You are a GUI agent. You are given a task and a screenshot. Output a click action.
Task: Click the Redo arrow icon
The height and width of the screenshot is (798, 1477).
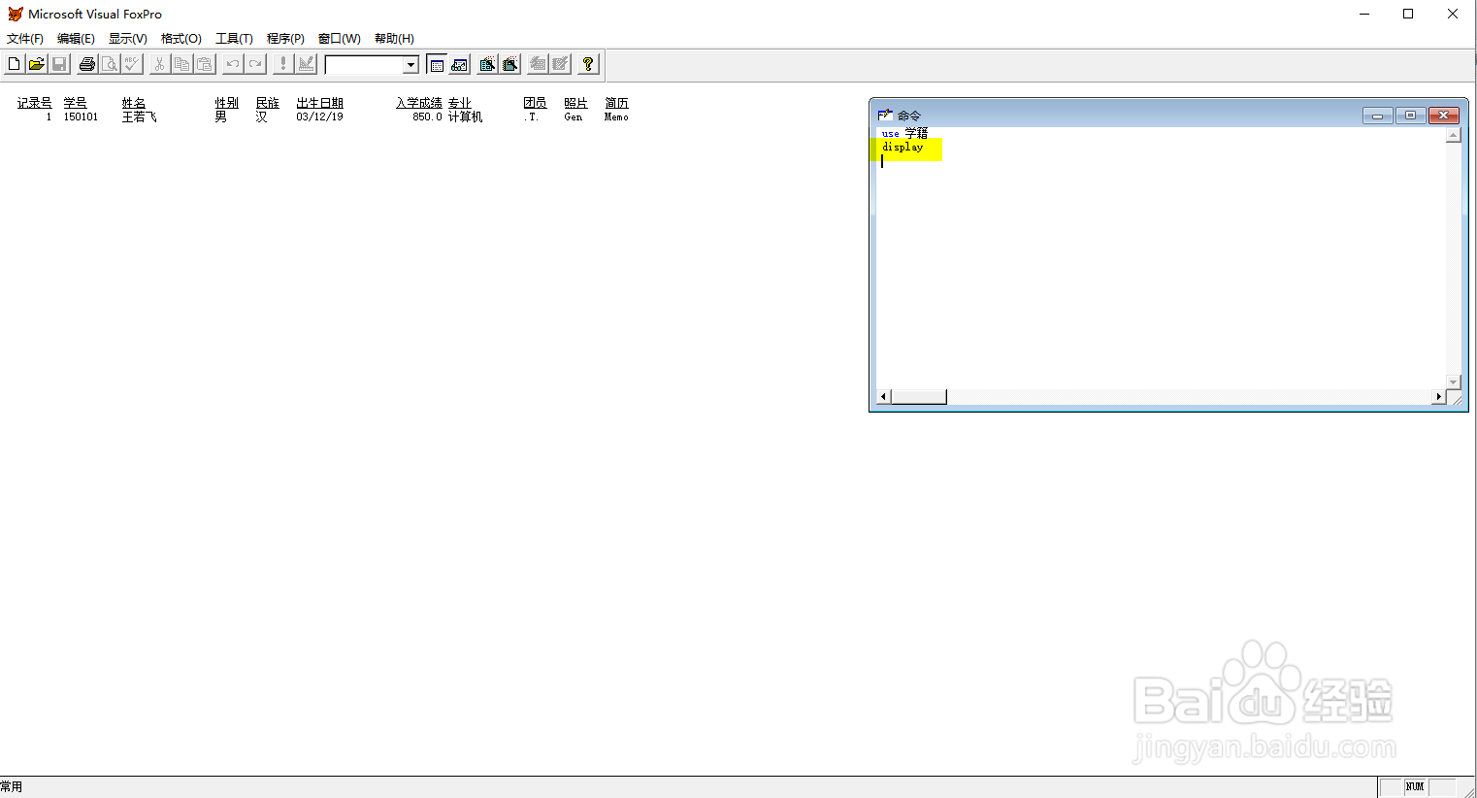coord(255,64)
